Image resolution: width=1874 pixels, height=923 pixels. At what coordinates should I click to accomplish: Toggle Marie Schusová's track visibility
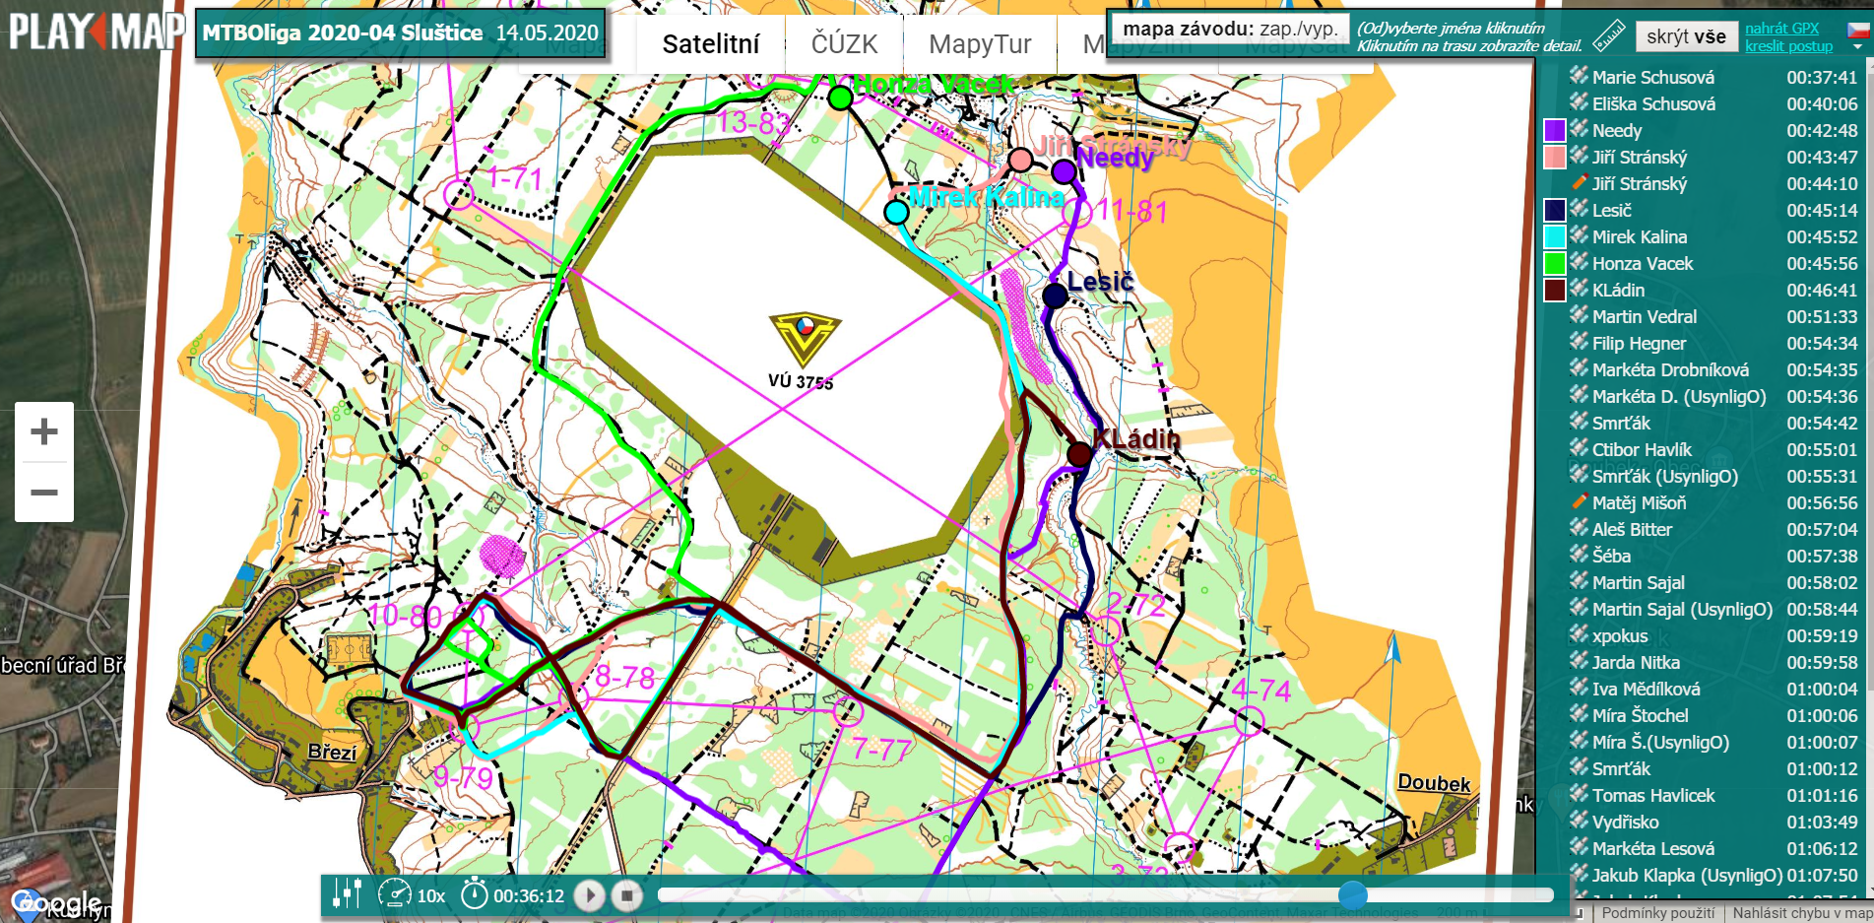(1652, 77)
